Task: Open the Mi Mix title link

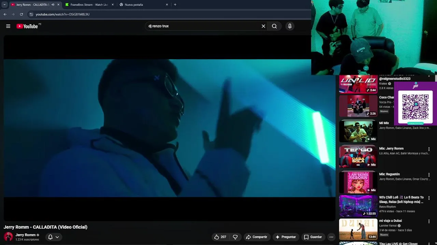Action: [384, 123]
